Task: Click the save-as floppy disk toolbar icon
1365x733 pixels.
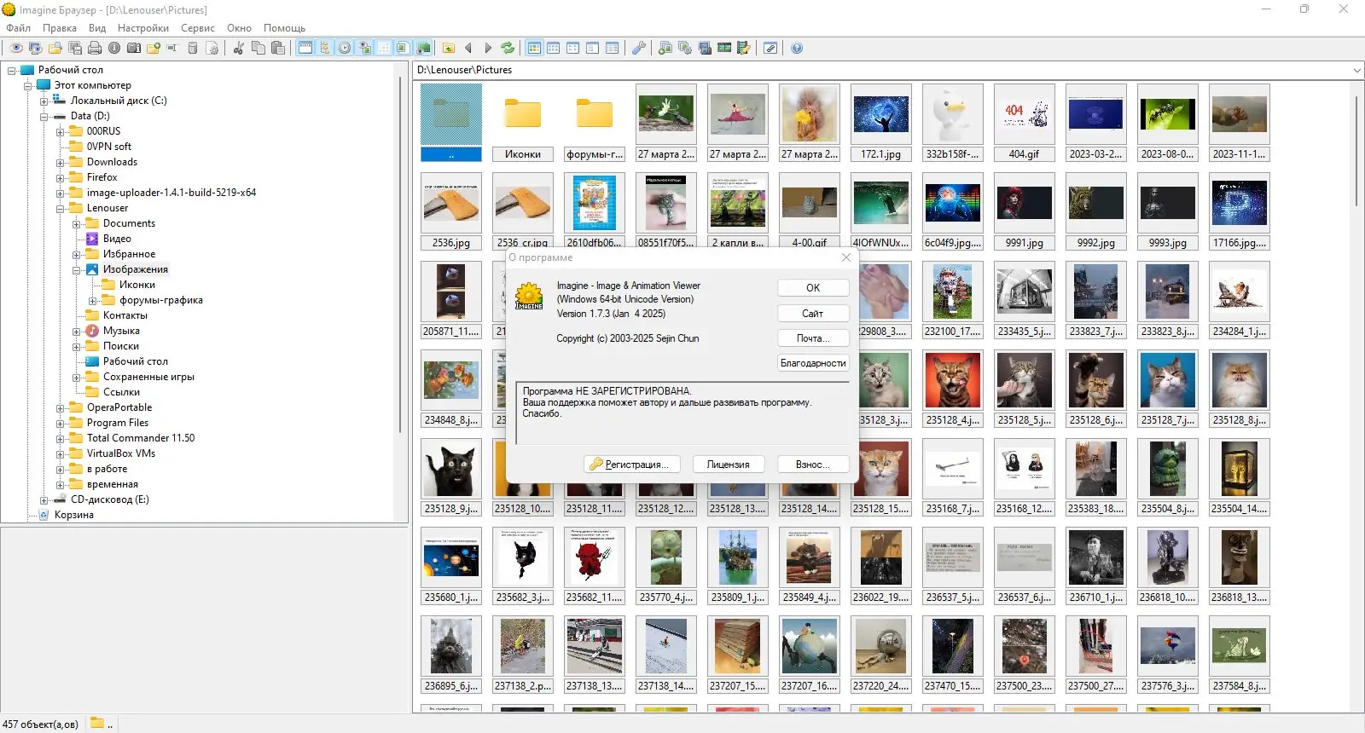Action: 75,48
